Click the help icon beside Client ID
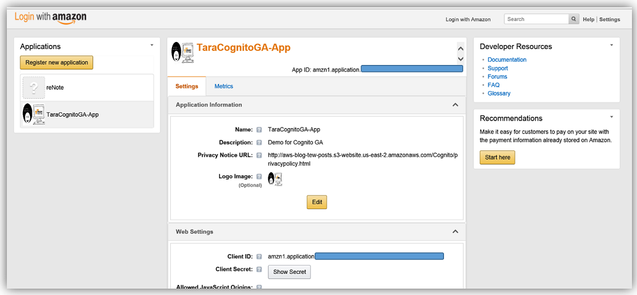637x295 pixels. [259, 256]
